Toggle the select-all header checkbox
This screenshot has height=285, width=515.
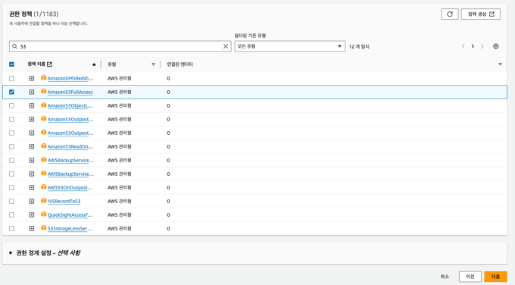click(11, 64)
